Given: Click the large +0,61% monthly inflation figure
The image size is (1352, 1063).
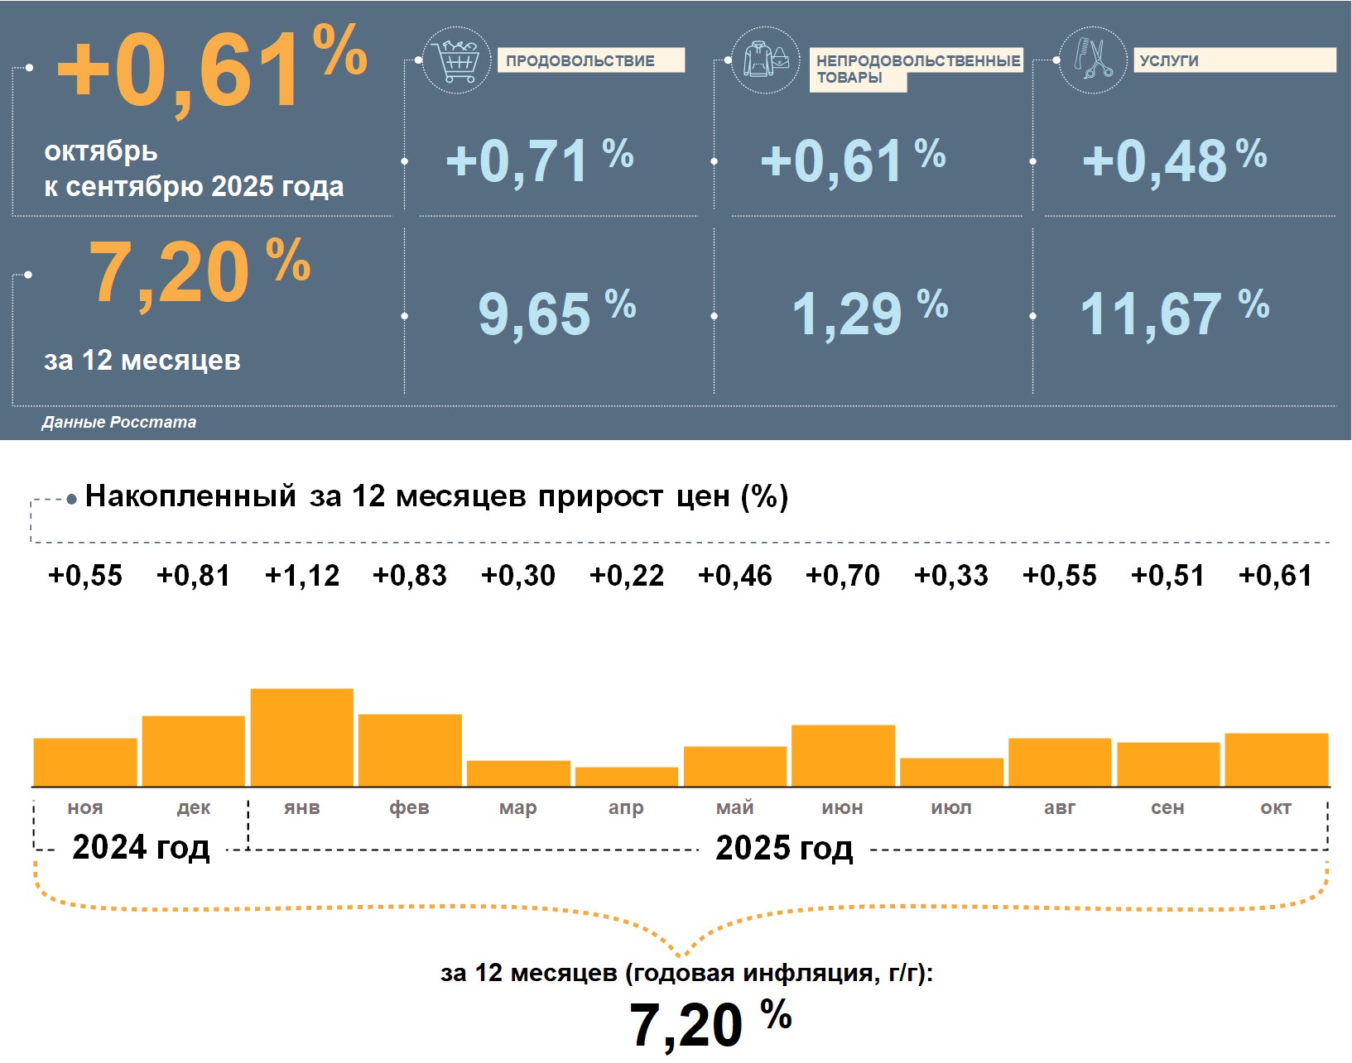Looking at the screenshot, I should click(x=212, y=69).
